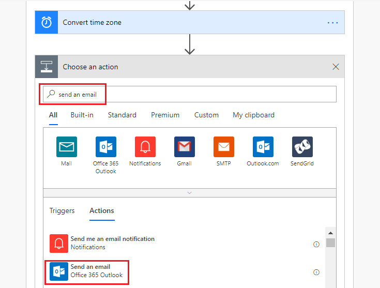Open the Triggers tab
This screenshot has height=288, width=380.
click(62, 210)
